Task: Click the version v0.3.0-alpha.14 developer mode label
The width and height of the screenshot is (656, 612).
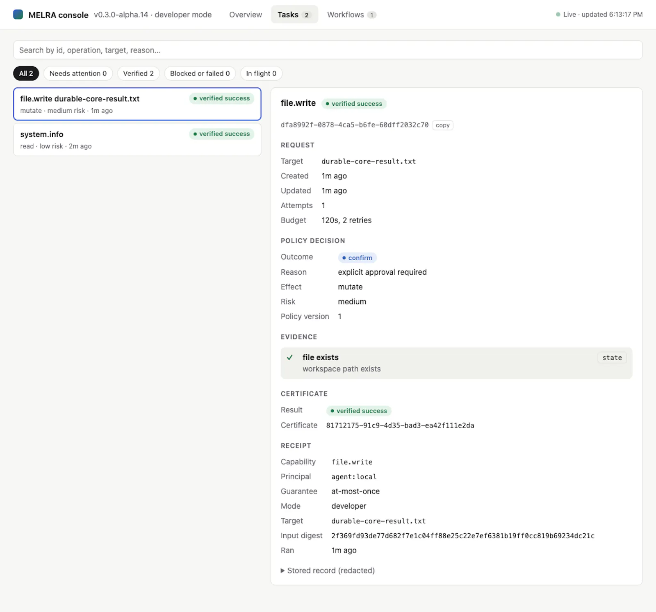Action: tap(153, 15)
